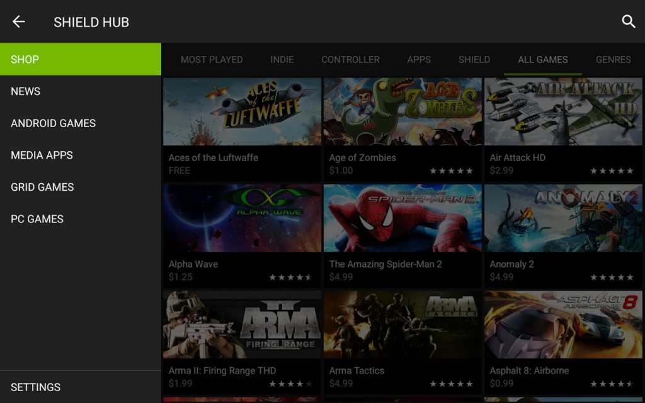Select the ALL GAMES tab
The width and height of the screenshot is (645, 403).
tap(543, 60)
